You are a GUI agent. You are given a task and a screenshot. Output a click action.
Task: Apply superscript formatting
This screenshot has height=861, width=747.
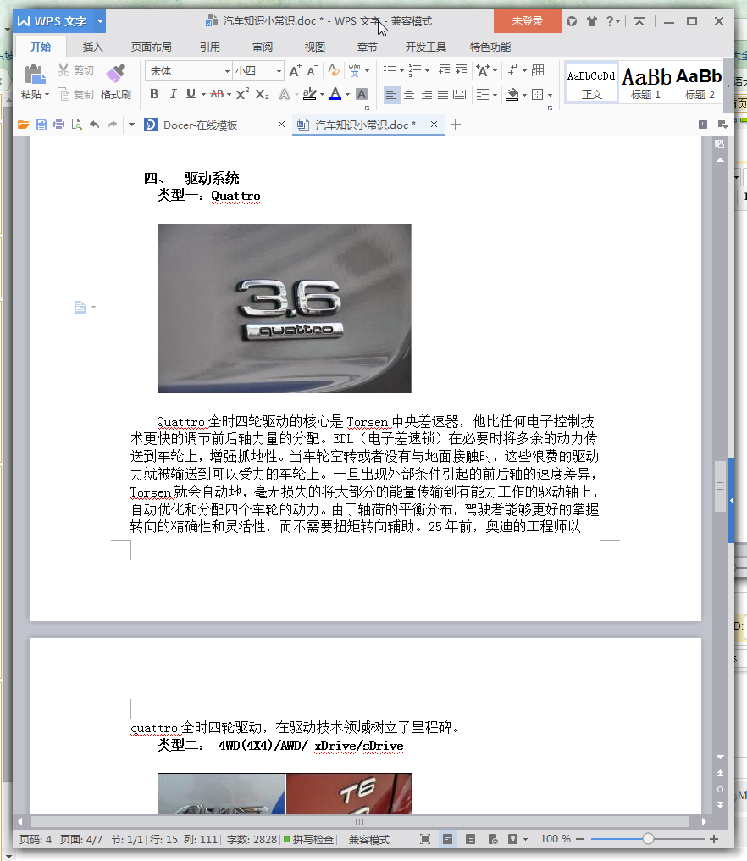point(242,94)
